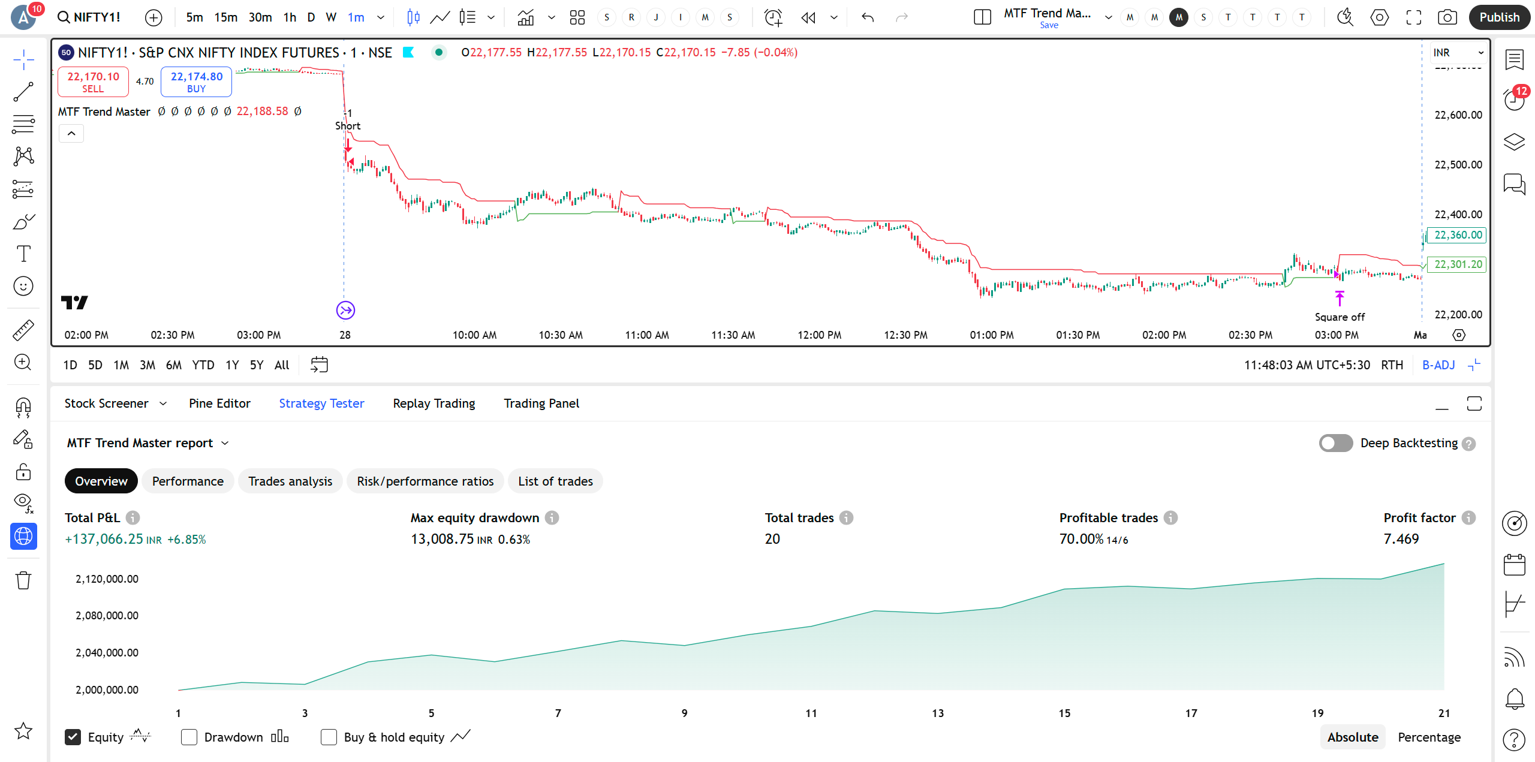Image resolution: width=1535 pixels, height=762 pixels.
Task: Open the help center question icon
Action: pos(1515,739)
